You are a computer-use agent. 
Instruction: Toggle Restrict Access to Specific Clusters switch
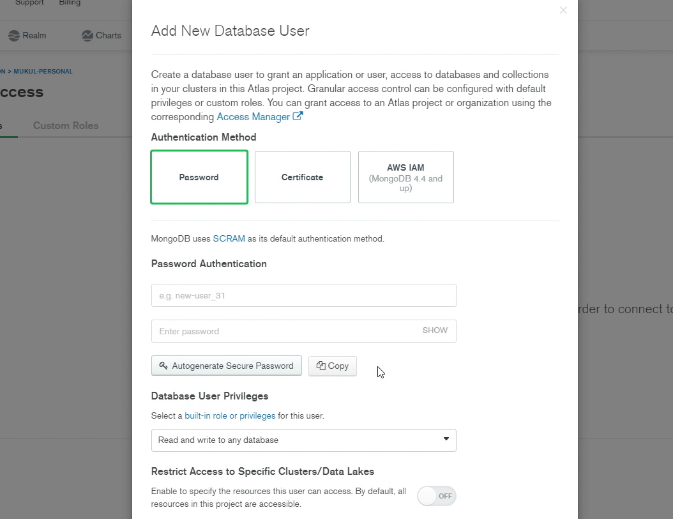pyautogui.click(x=437, y=496)
